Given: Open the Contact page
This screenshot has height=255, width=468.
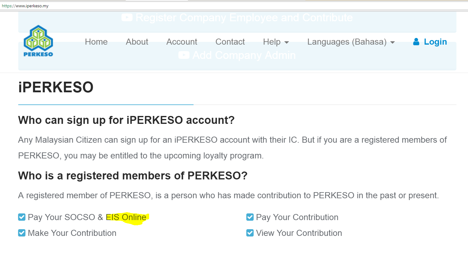Looking at the screenshot, I should (230, 42).
